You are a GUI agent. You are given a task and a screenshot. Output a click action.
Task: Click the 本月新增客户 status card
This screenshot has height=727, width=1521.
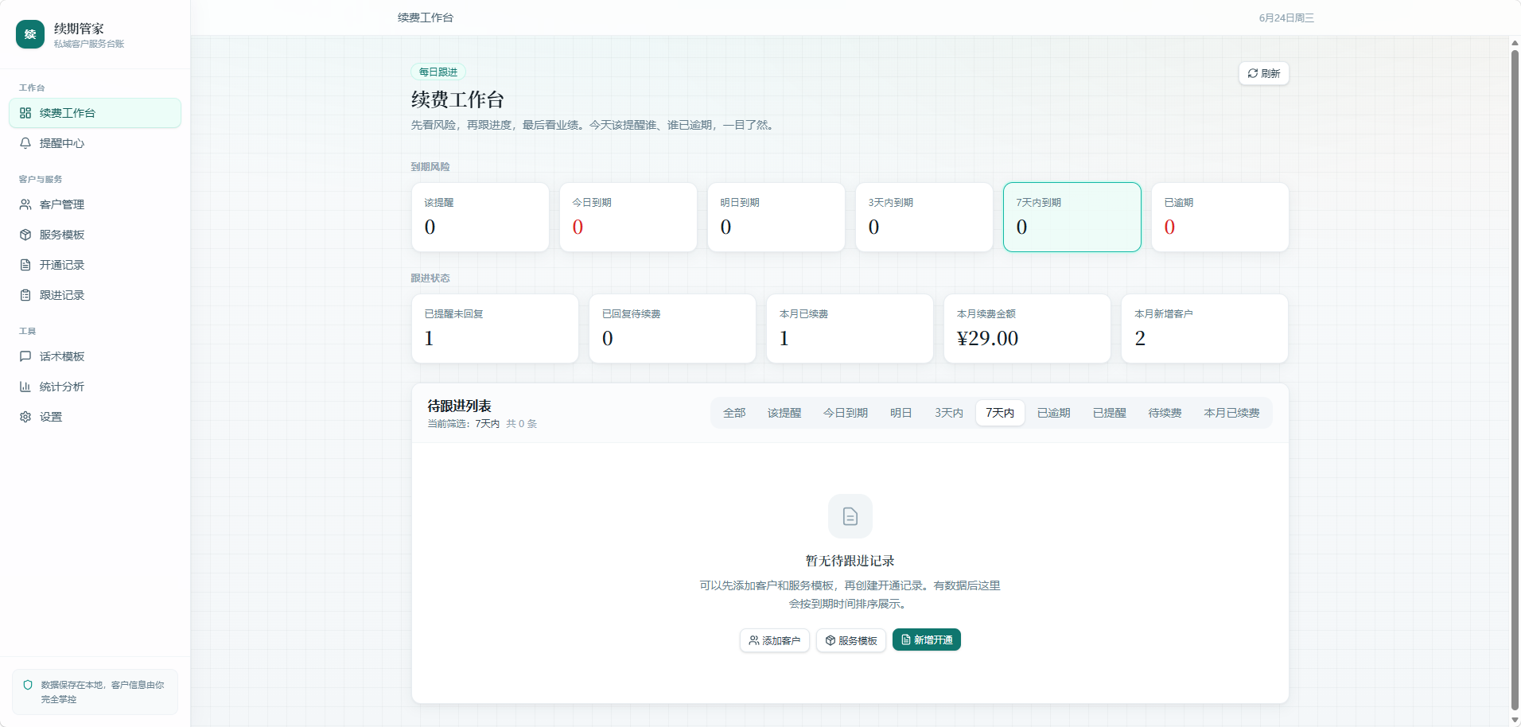pos(1204,329)
